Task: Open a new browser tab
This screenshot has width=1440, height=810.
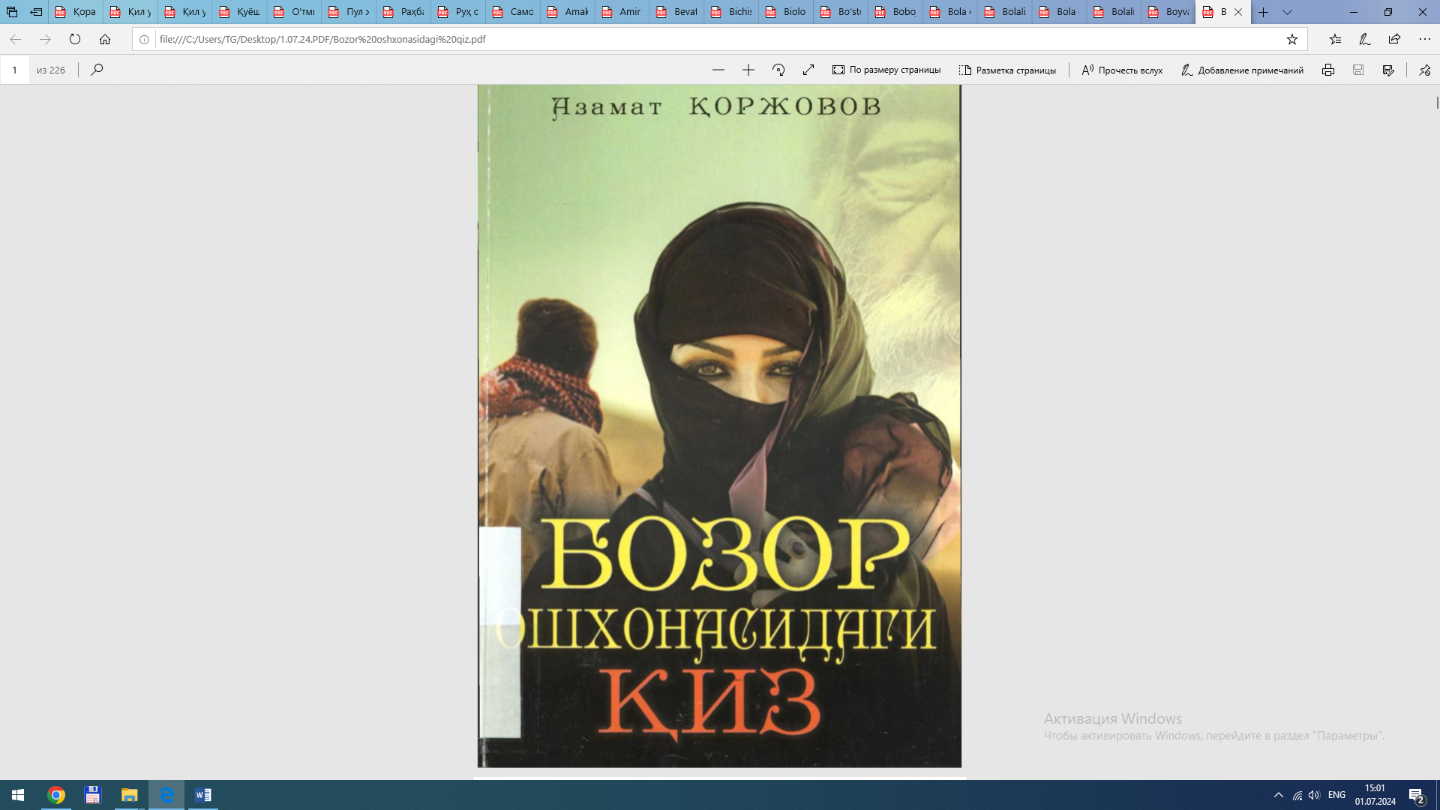Action: [1263, 12]
